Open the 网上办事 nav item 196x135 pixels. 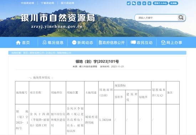click(x=174, y=43)
